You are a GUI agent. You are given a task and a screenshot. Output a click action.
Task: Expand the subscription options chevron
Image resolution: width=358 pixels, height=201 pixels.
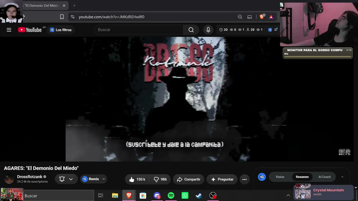(x=71, y=179)
